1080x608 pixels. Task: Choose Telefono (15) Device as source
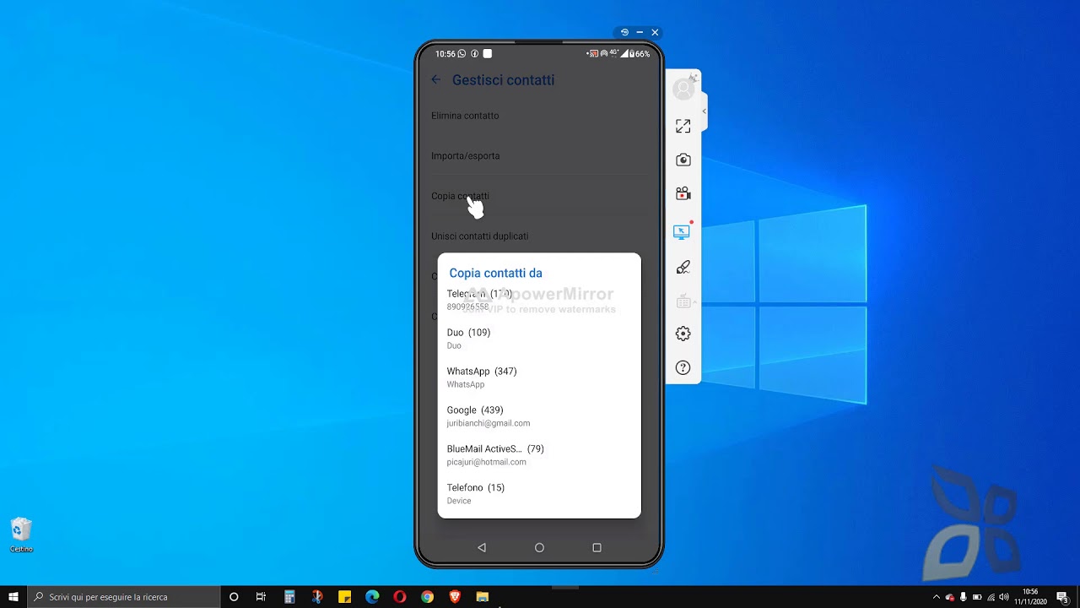pyautogui.click(x=539, y=494)
